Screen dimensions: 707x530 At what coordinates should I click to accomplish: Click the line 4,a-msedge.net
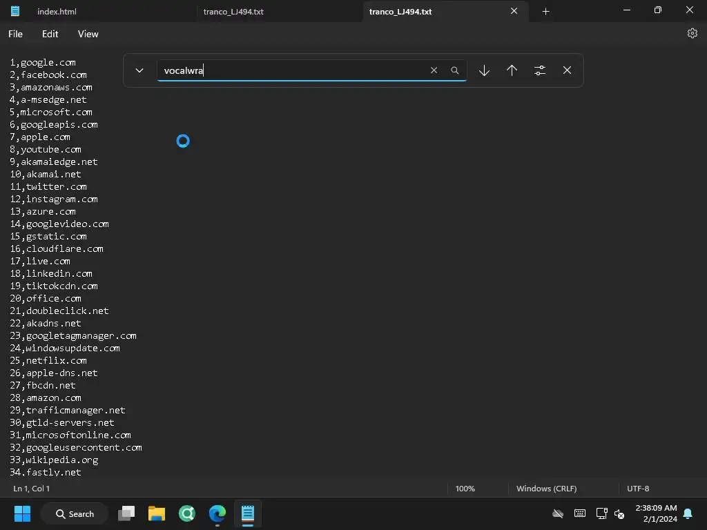click(48, 99)
